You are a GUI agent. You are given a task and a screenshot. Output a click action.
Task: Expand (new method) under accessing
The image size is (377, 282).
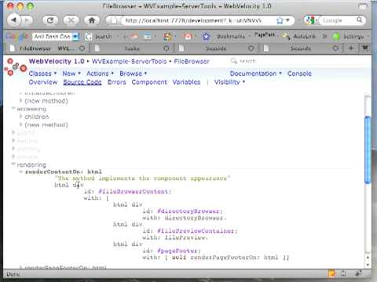20,125
